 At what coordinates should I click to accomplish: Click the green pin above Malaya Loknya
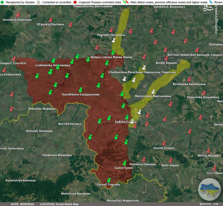[x=113, y=52]
